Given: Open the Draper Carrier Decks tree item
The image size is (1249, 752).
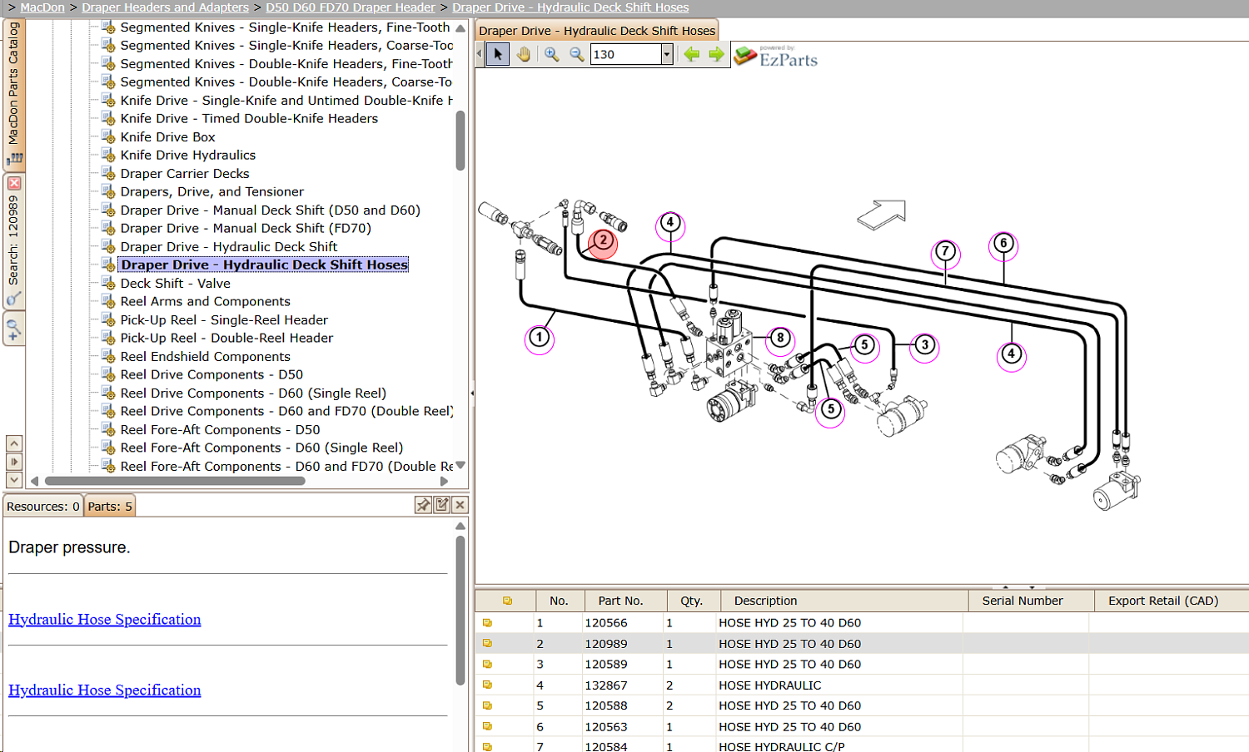Looking at the screenshot, I should (x=185, y=174).
